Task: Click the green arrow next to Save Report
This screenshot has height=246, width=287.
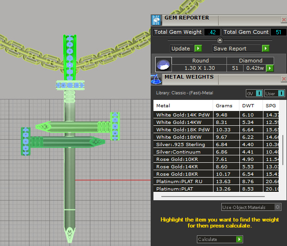Action: pyautogui.click(x=266, y=49)
